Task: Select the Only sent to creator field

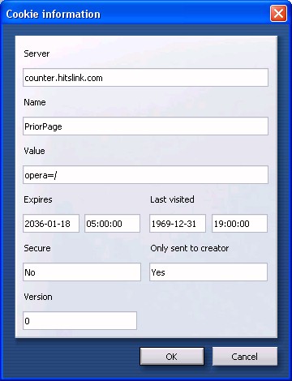Action: (208, 272)
